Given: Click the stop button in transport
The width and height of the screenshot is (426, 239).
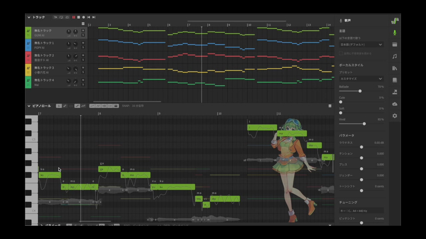Looking at the screenshot, I should [79, 17].
